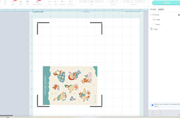Screen dimensions: 180x118
Task: Click the Ungroup icon at panel bottom
Action: (161, 112)
